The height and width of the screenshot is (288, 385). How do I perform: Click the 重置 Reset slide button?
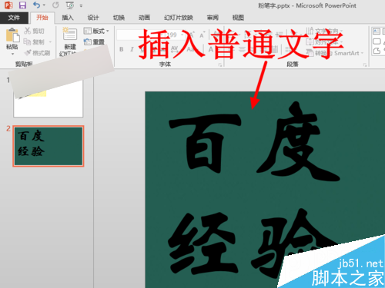click(x=94, y=41)
